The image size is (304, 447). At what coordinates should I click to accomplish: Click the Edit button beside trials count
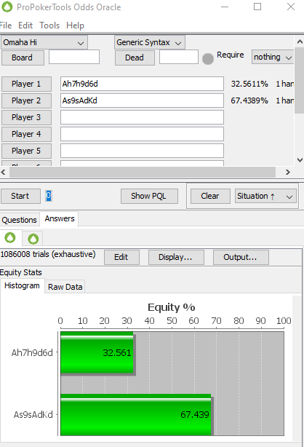pyautogui.click(x=121, y=257)
